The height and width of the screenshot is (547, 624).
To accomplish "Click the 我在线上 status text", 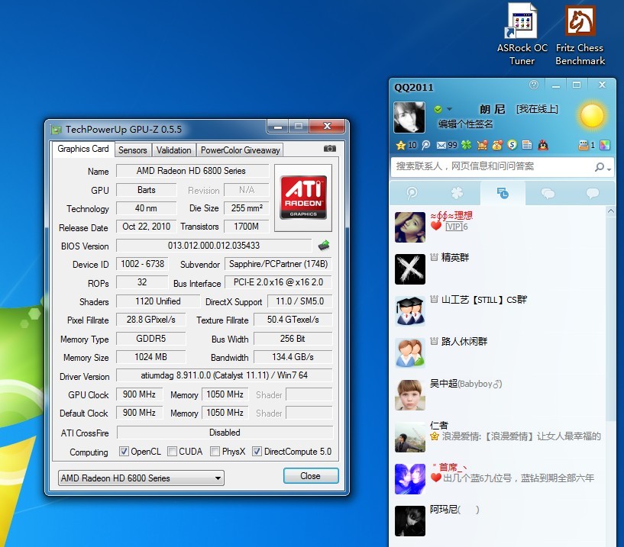I will coord(537,109).
